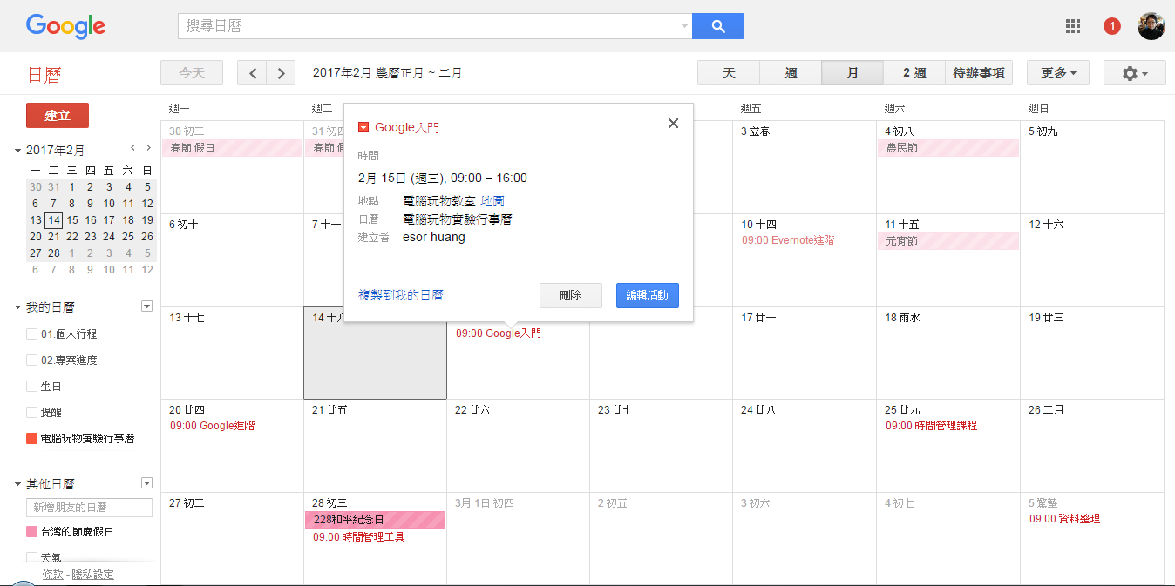Open the 更多 dropdown menu
The image size is (1175, 586).
click(1058, 73)
